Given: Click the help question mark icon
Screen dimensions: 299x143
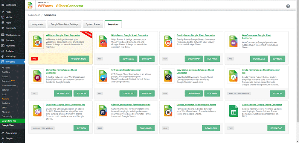Looking at the screenshot, I should pyautogui.click(x=288, y=6).
